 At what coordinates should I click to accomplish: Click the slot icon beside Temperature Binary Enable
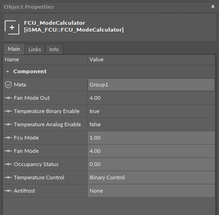pos(8,111)
